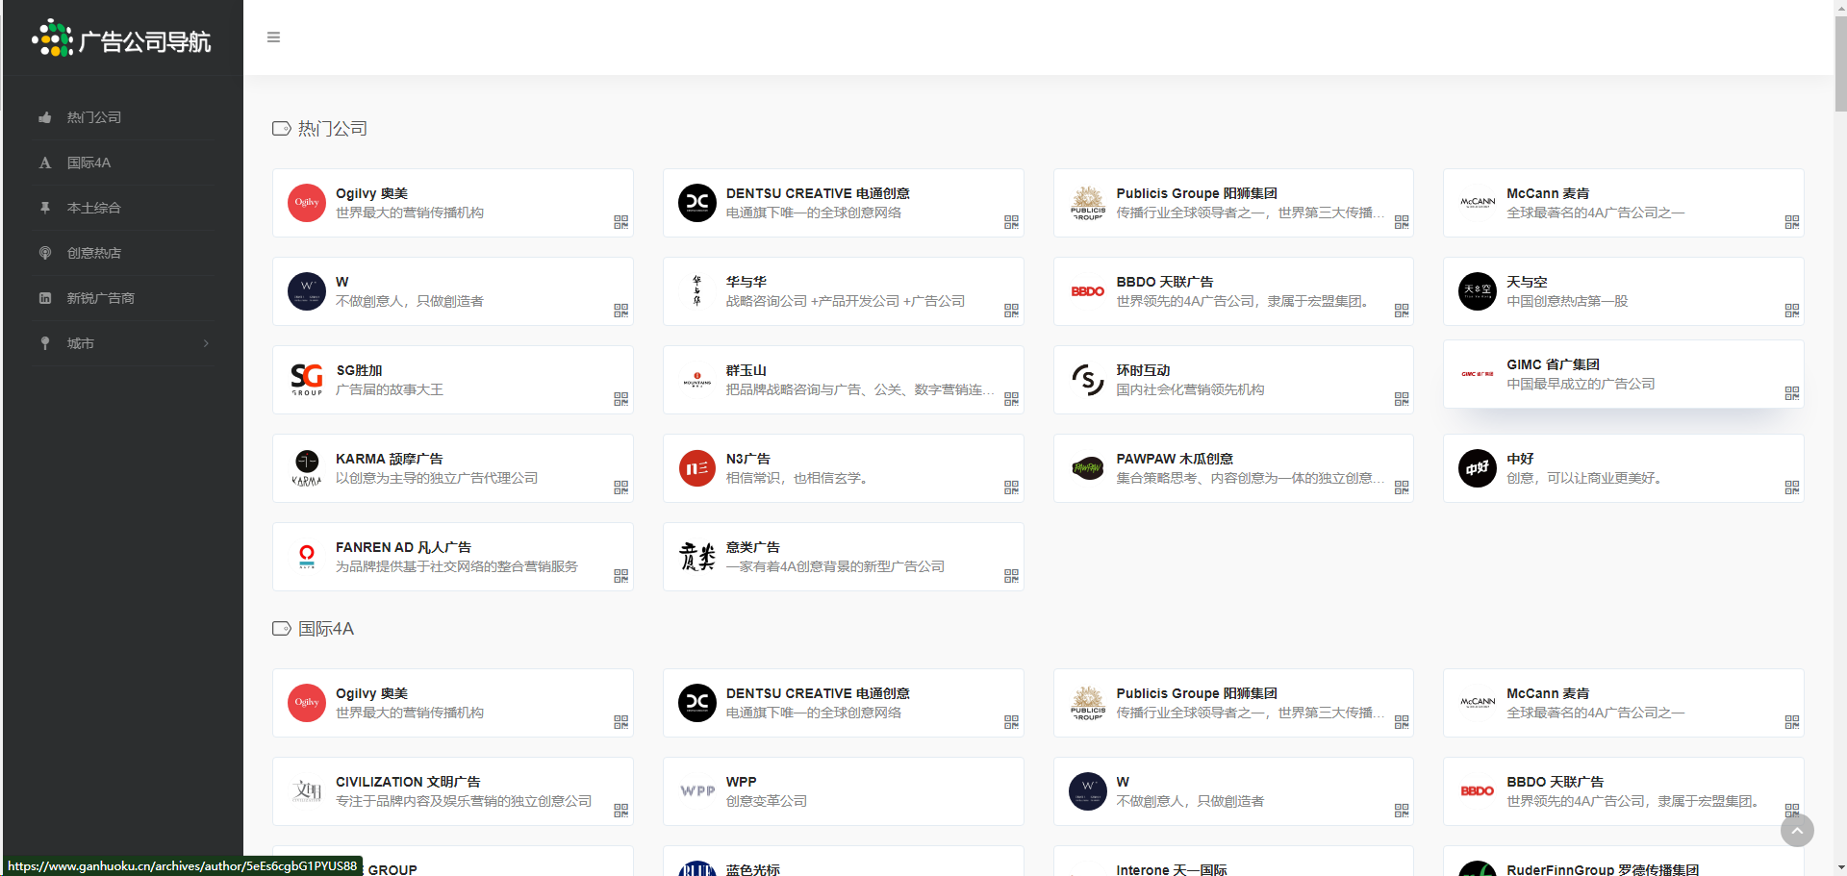The image size is (1847, 876).
Task: Open the WPP company card
Action: coord(844,791)
